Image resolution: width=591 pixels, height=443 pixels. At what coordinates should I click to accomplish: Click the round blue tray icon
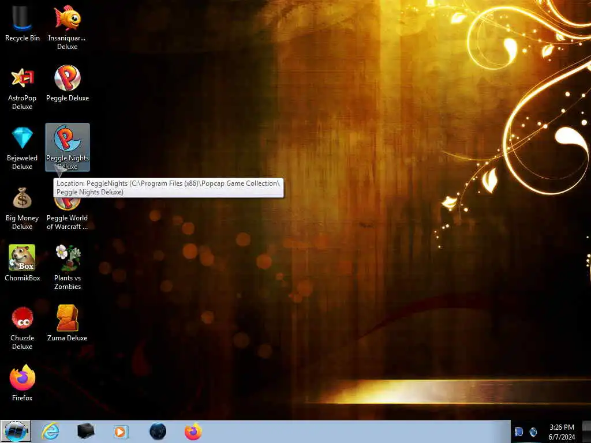(533, 431)
